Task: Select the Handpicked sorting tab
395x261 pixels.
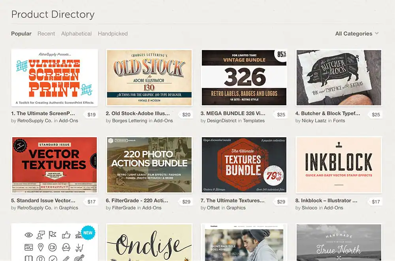Action: pyautogui.click(x=113, y=34)
